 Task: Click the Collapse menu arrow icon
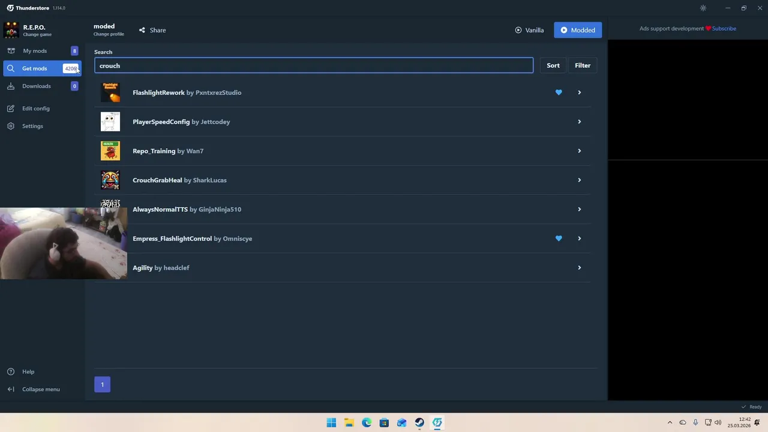point(11,389)
